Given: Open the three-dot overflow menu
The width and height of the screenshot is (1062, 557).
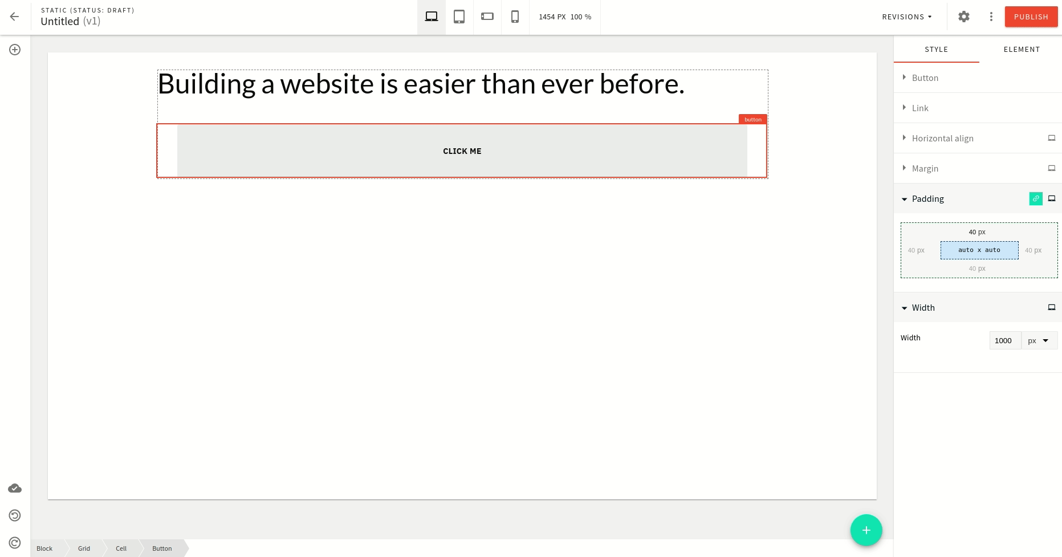Looking at the screenshot, I should click(x=991, y=17).
